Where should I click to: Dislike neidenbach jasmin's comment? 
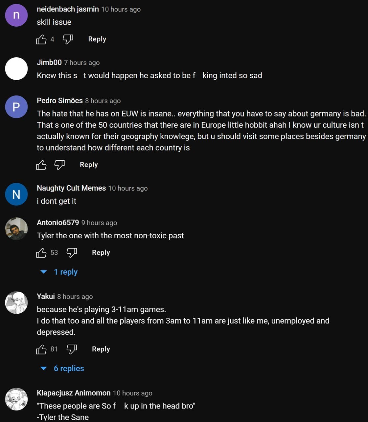tap(67, 39)
